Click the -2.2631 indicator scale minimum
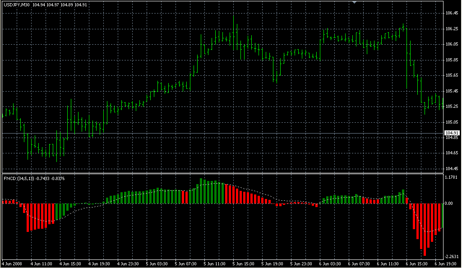Viewport: 462px width, 268px height. pos(451,257)
